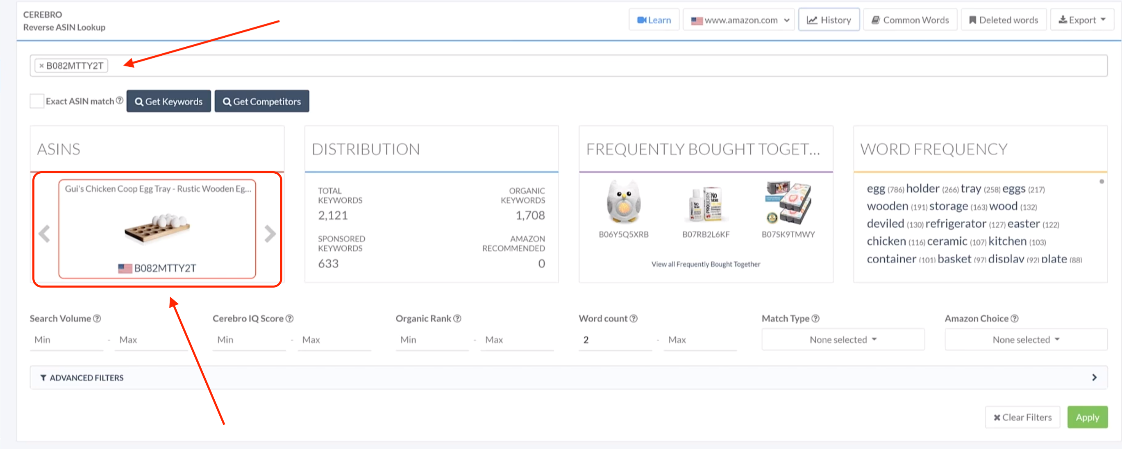
Task: Click the word 'container' in Word Frequency
Action: [x=891, y=259]
